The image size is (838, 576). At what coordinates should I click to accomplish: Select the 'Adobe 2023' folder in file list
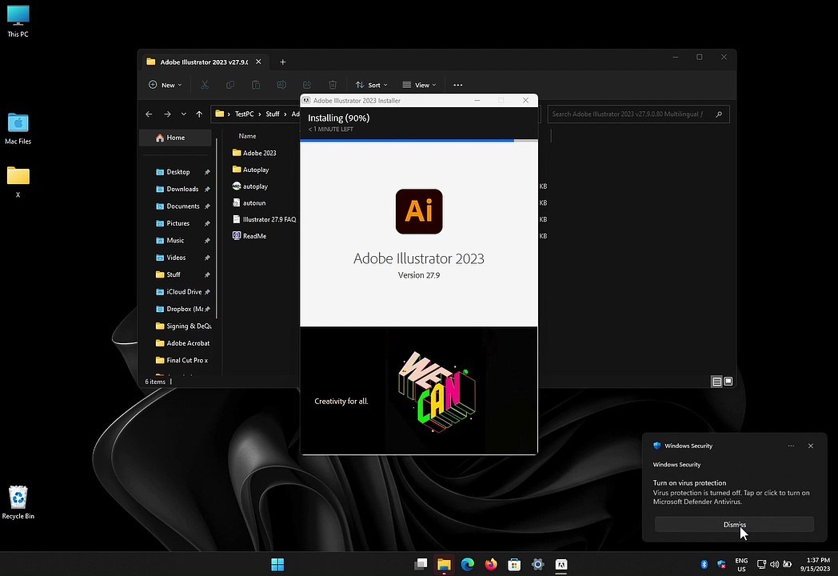[260, 153]
